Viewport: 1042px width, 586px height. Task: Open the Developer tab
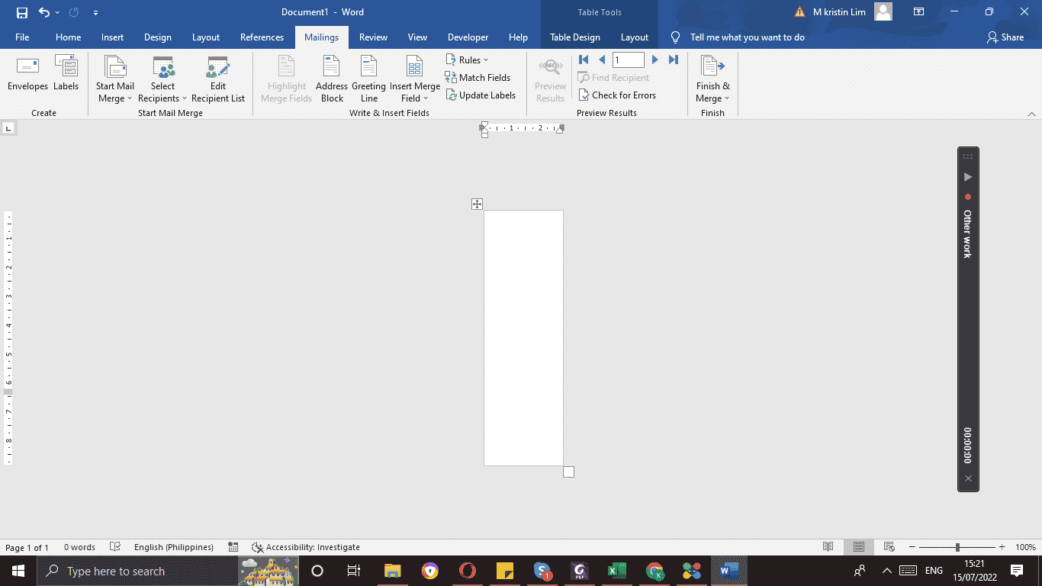click(468, 37)
